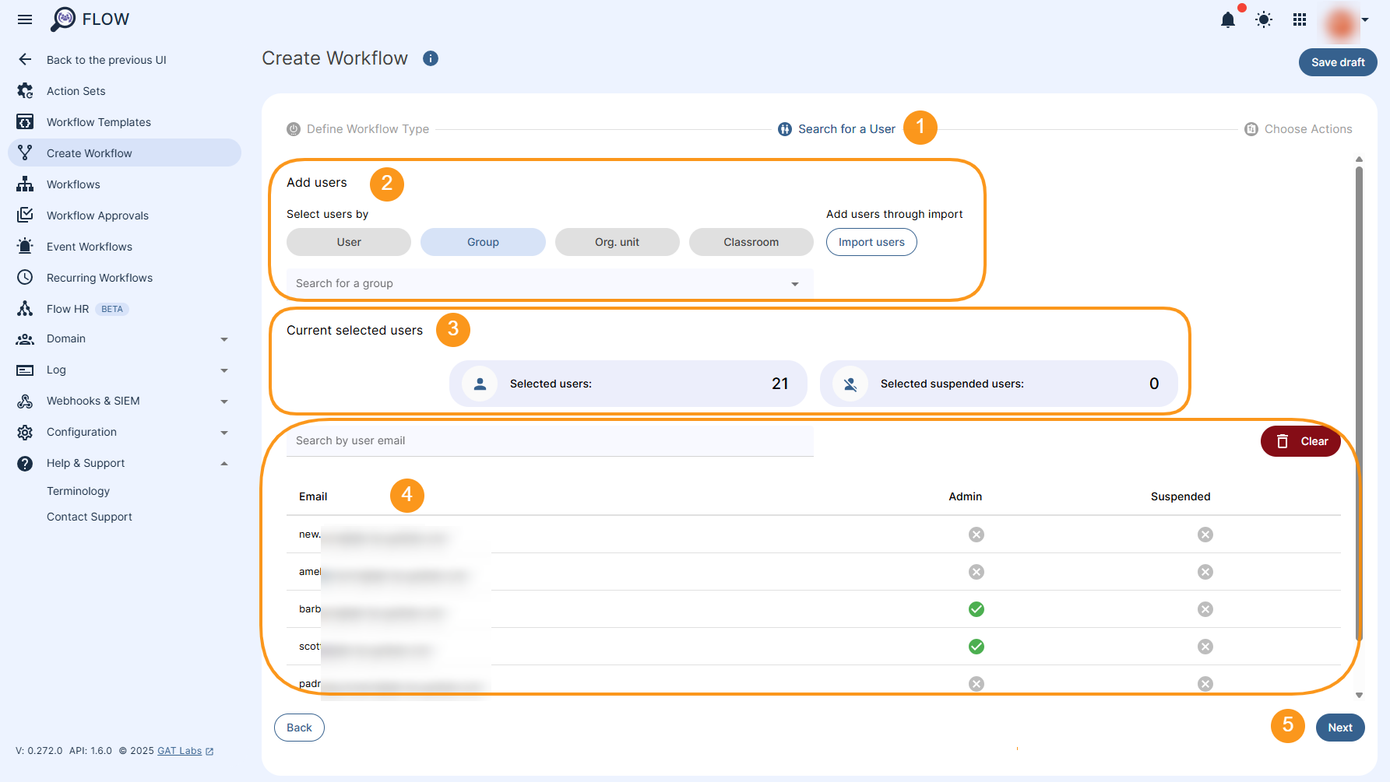Select the Group filter option
The height and width of the screenshot is (782, 1390).
483,242
